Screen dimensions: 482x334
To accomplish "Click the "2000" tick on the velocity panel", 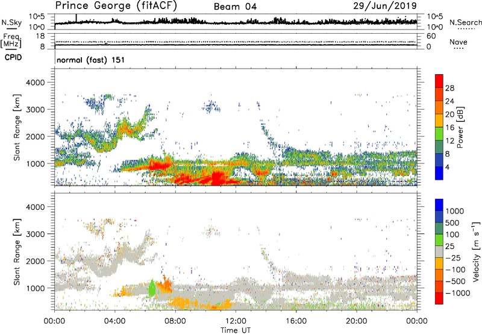I will click(35, 261).
